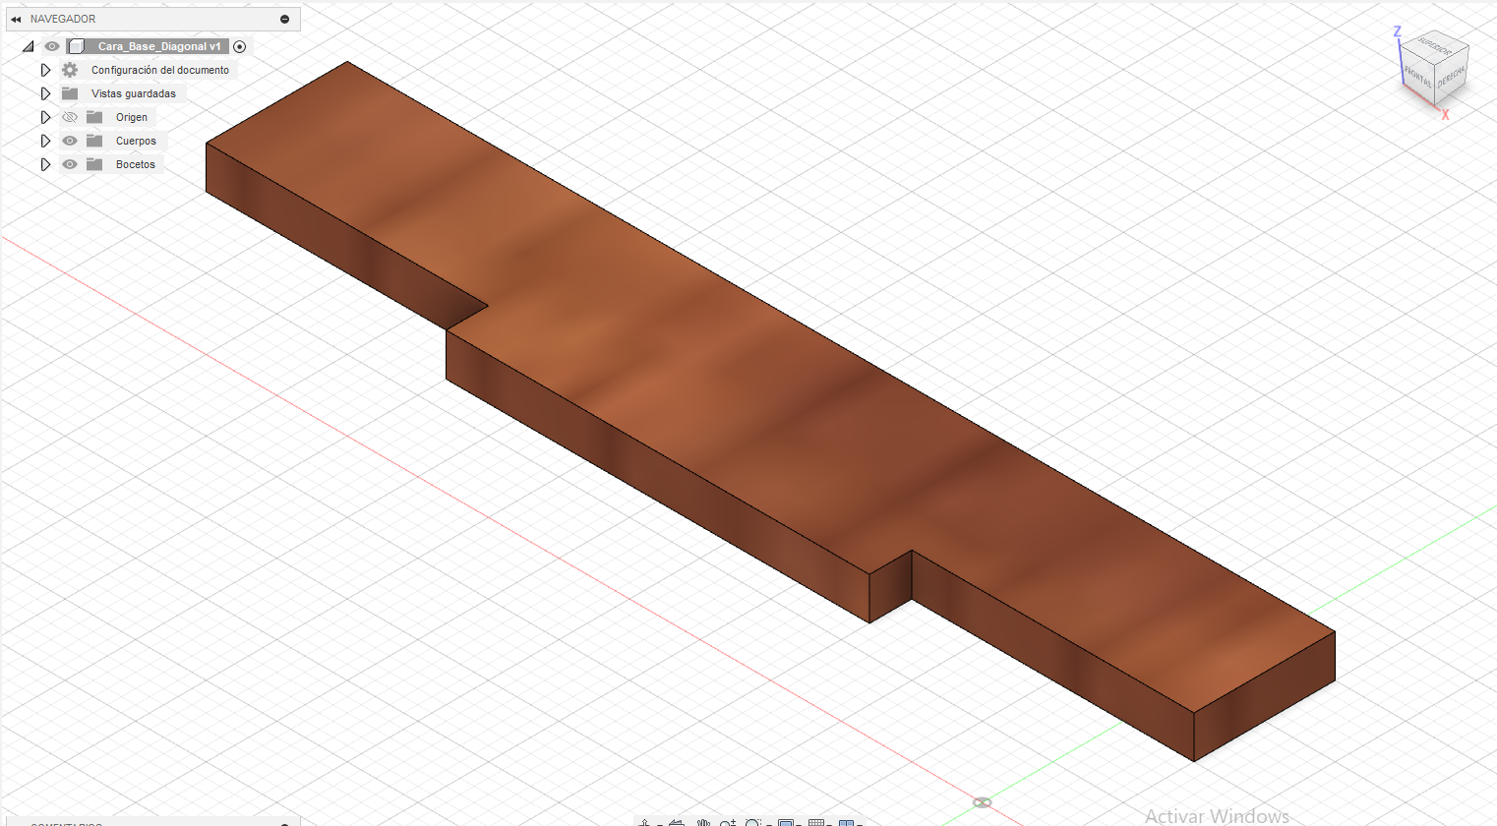
Task: Click the Origen folder icon
Action: coord(94,117)
